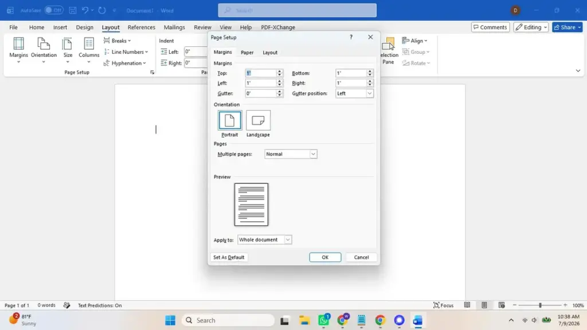Open the Margins ribbon button

click(18, 50)
